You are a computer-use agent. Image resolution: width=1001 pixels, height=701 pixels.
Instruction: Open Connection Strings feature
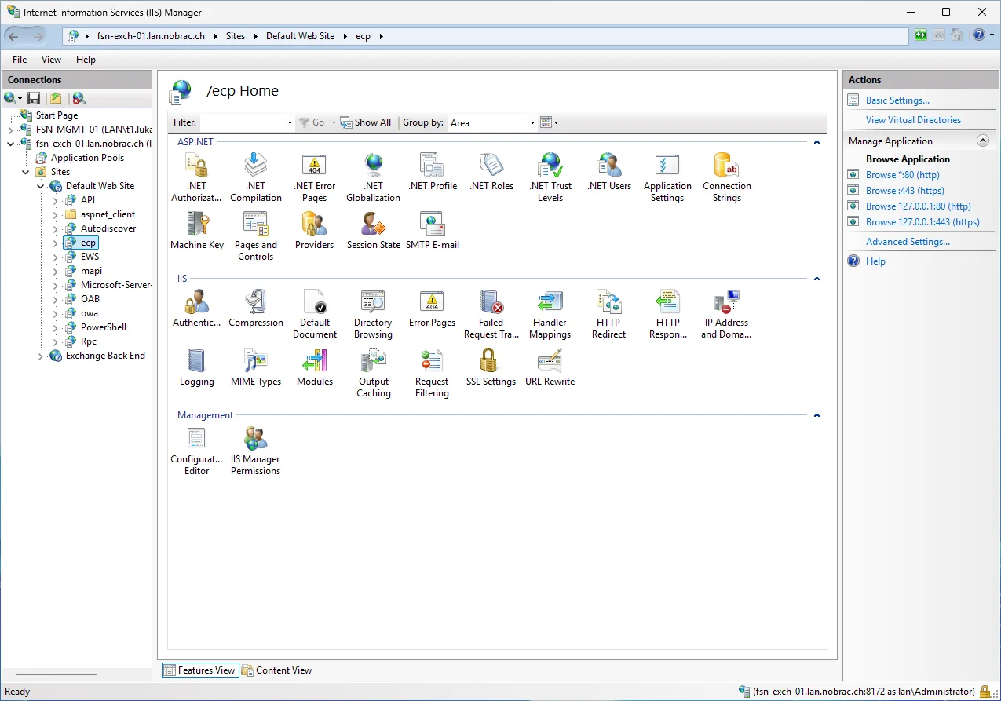(727, 177)
